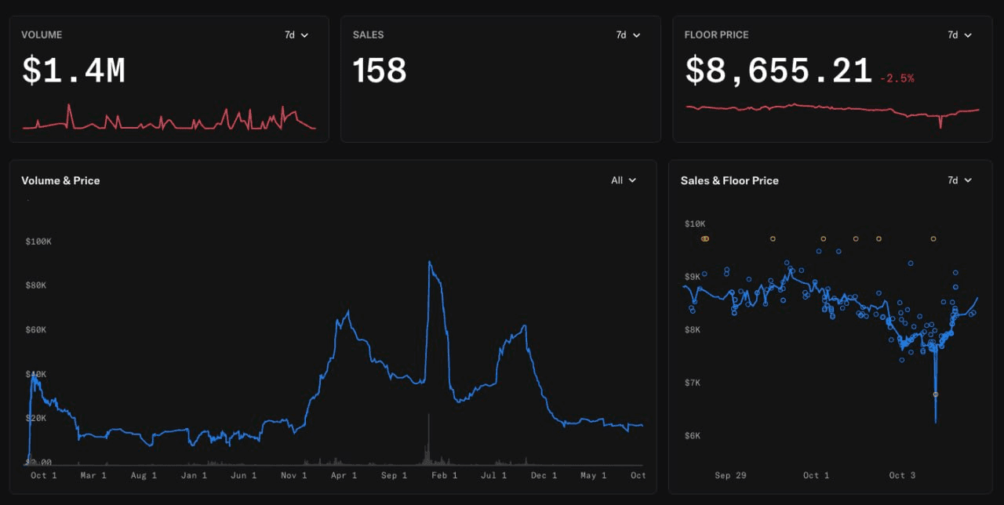The height and width of the screenshot is (505, 1004).
Task: Click the $7K axis label
Action: [x=693, y=383]
